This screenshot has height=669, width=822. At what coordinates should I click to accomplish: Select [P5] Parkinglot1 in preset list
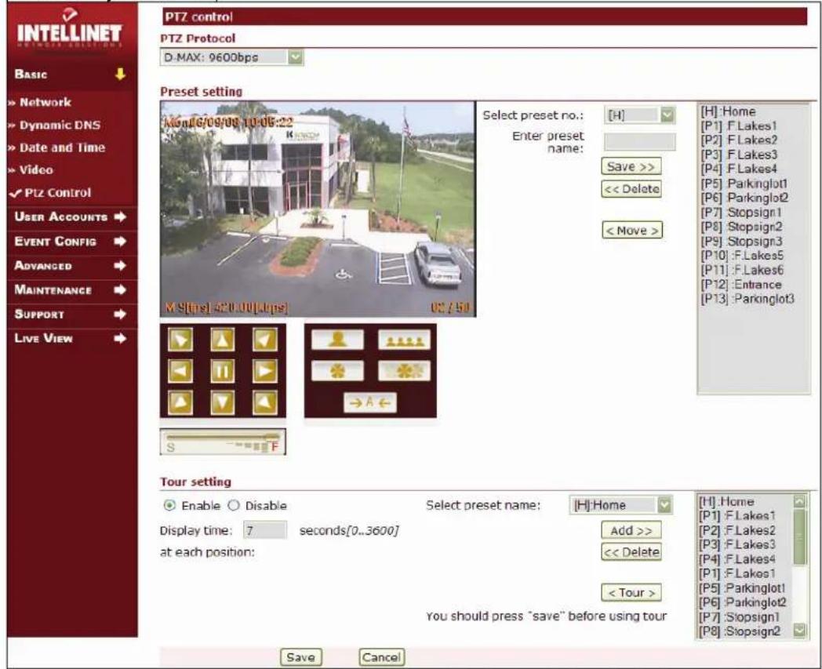coord(744,184)
